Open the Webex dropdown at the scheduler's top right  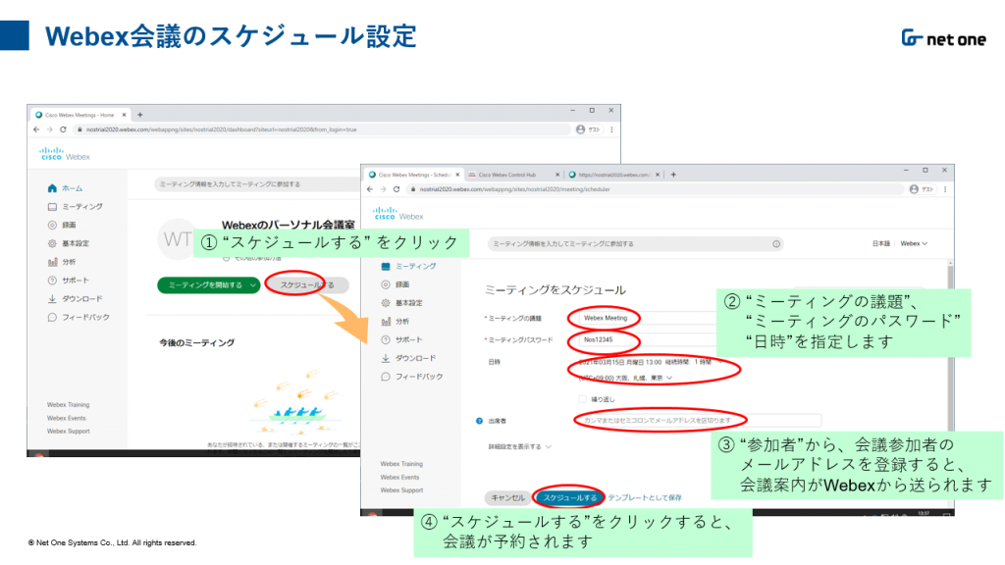click(914, 244)
